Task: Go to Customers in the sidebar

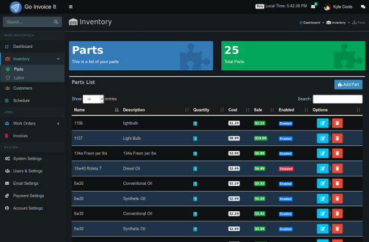Action: (x=22, y=89)
